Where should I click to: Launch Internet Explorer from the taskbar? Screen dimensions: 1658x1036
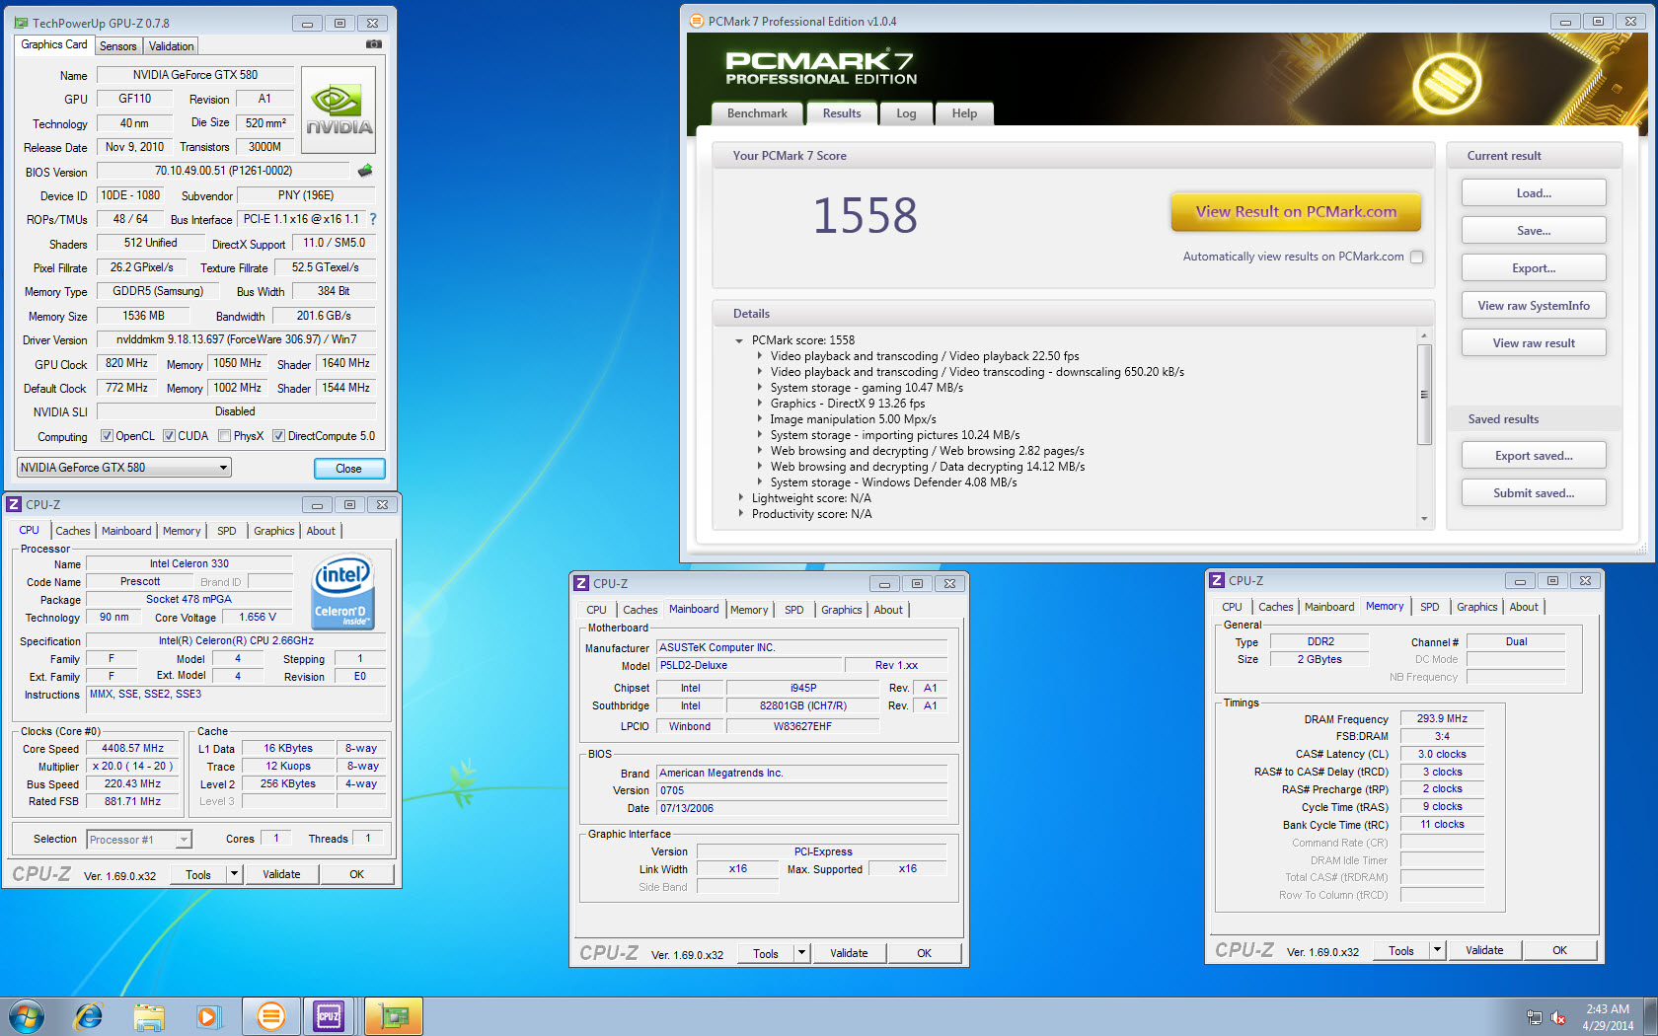click(89, 1016)
